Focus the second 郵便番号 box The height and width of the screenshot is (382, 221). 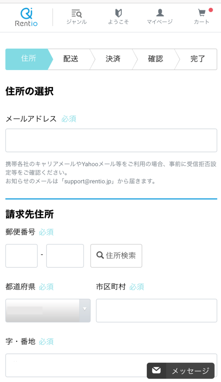coord(65,256)
